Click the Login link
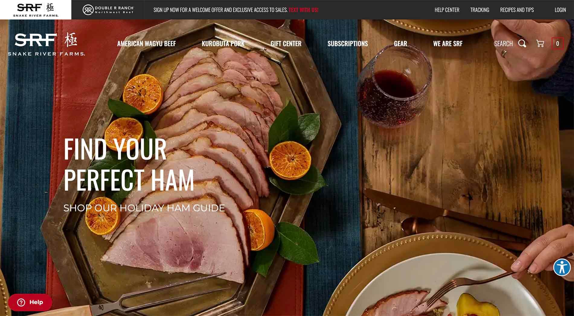 click(x=560, y=10)
